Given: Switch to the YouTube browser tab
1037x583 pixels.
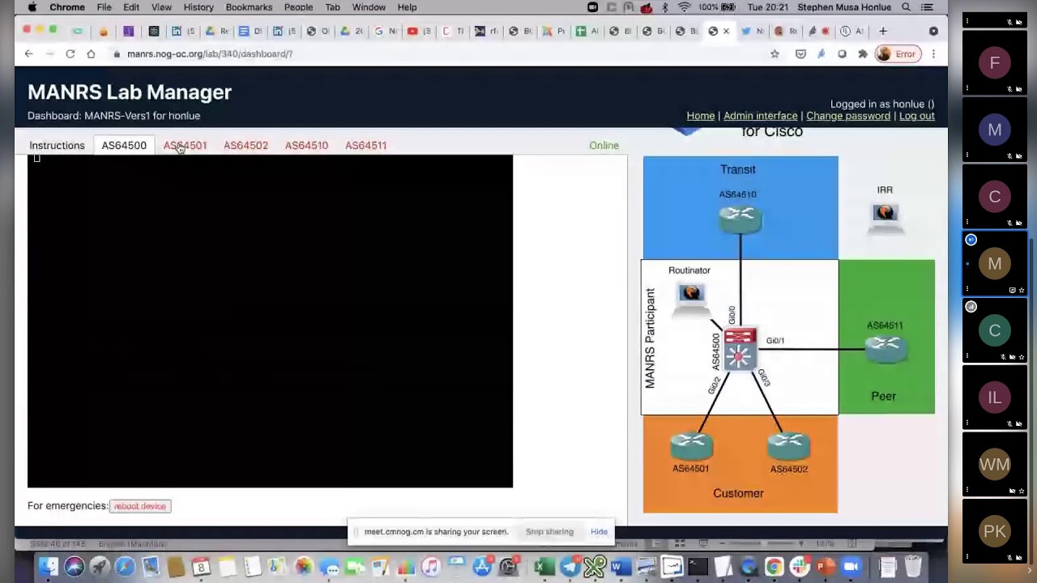Looking at the screenshot, I should click(x=418, y=31).
